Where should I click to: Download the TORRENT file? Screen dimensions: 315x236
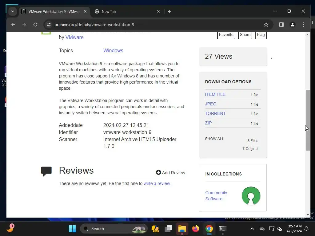click(x=215, y=113)
